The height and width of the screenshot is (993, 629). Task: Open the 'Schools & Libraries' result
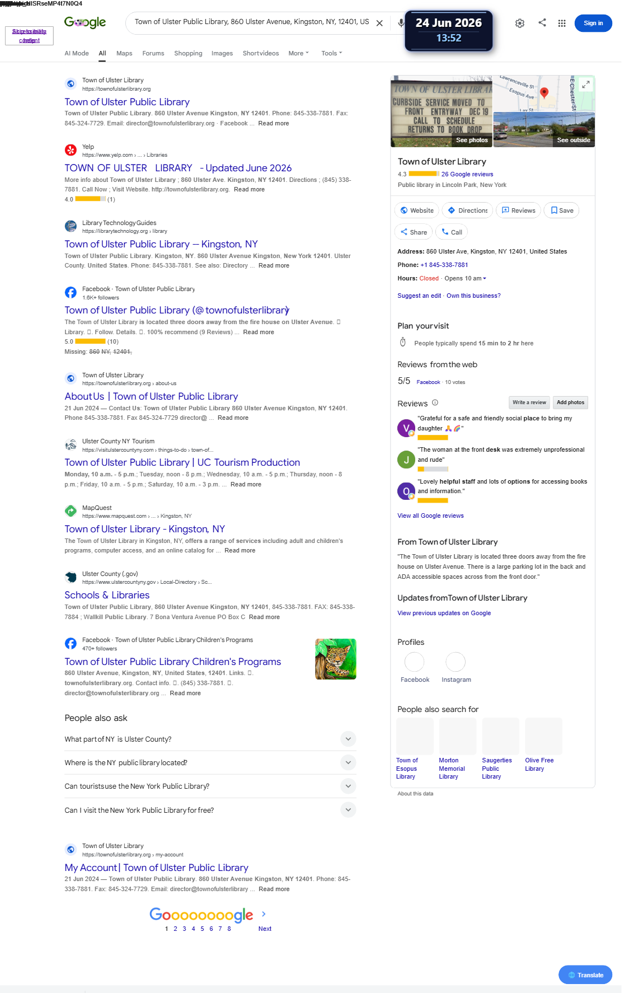[107, 595]
